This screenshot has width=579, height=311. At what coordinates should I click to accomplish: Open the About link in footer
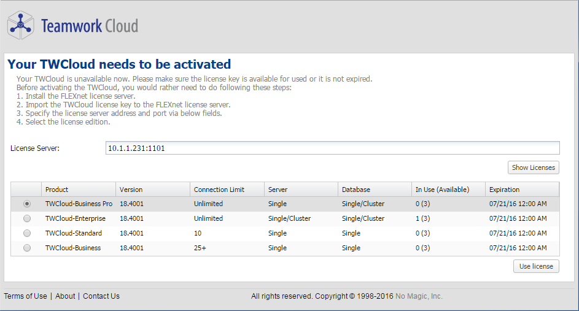(65, 296)
